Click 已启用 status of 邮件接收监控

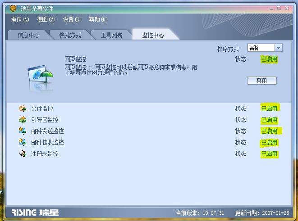pos(269,142)
